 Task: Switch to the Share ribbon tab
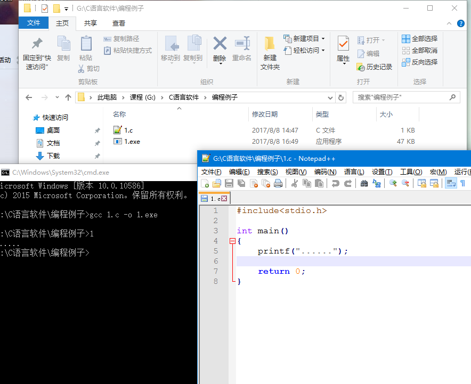(91, 23)
